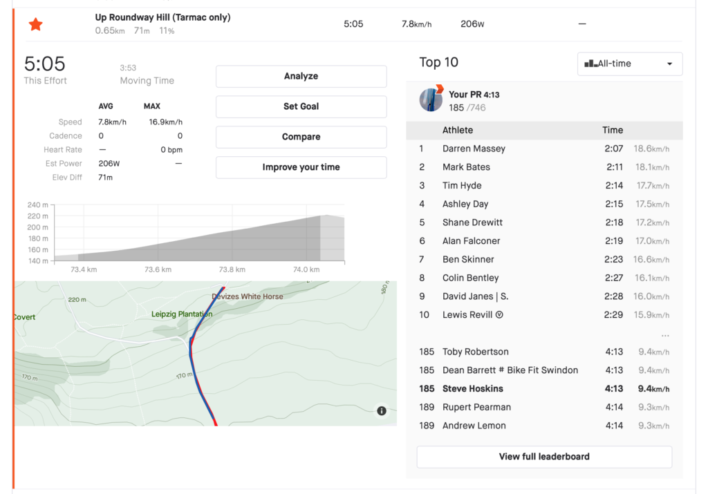Click the elevation profile chart

pyautogui.click(x=199, y=233)
